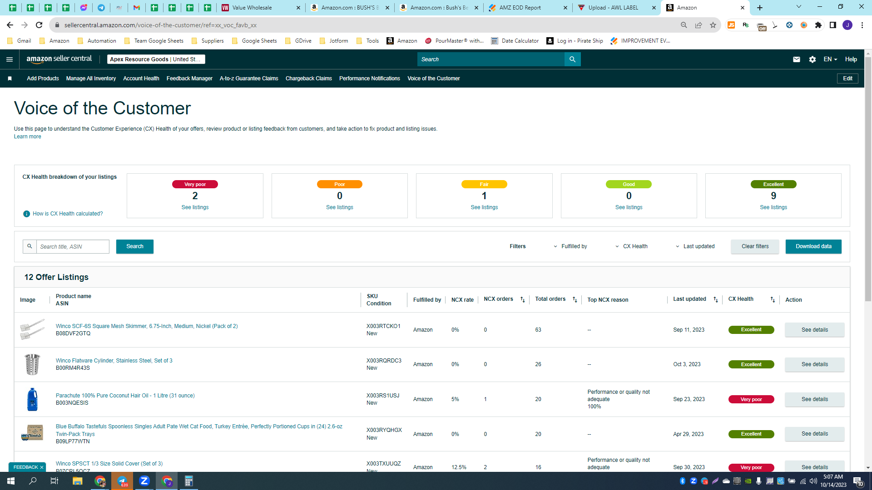
Task: See listings under Excellent
Action: tap(773, 207)
